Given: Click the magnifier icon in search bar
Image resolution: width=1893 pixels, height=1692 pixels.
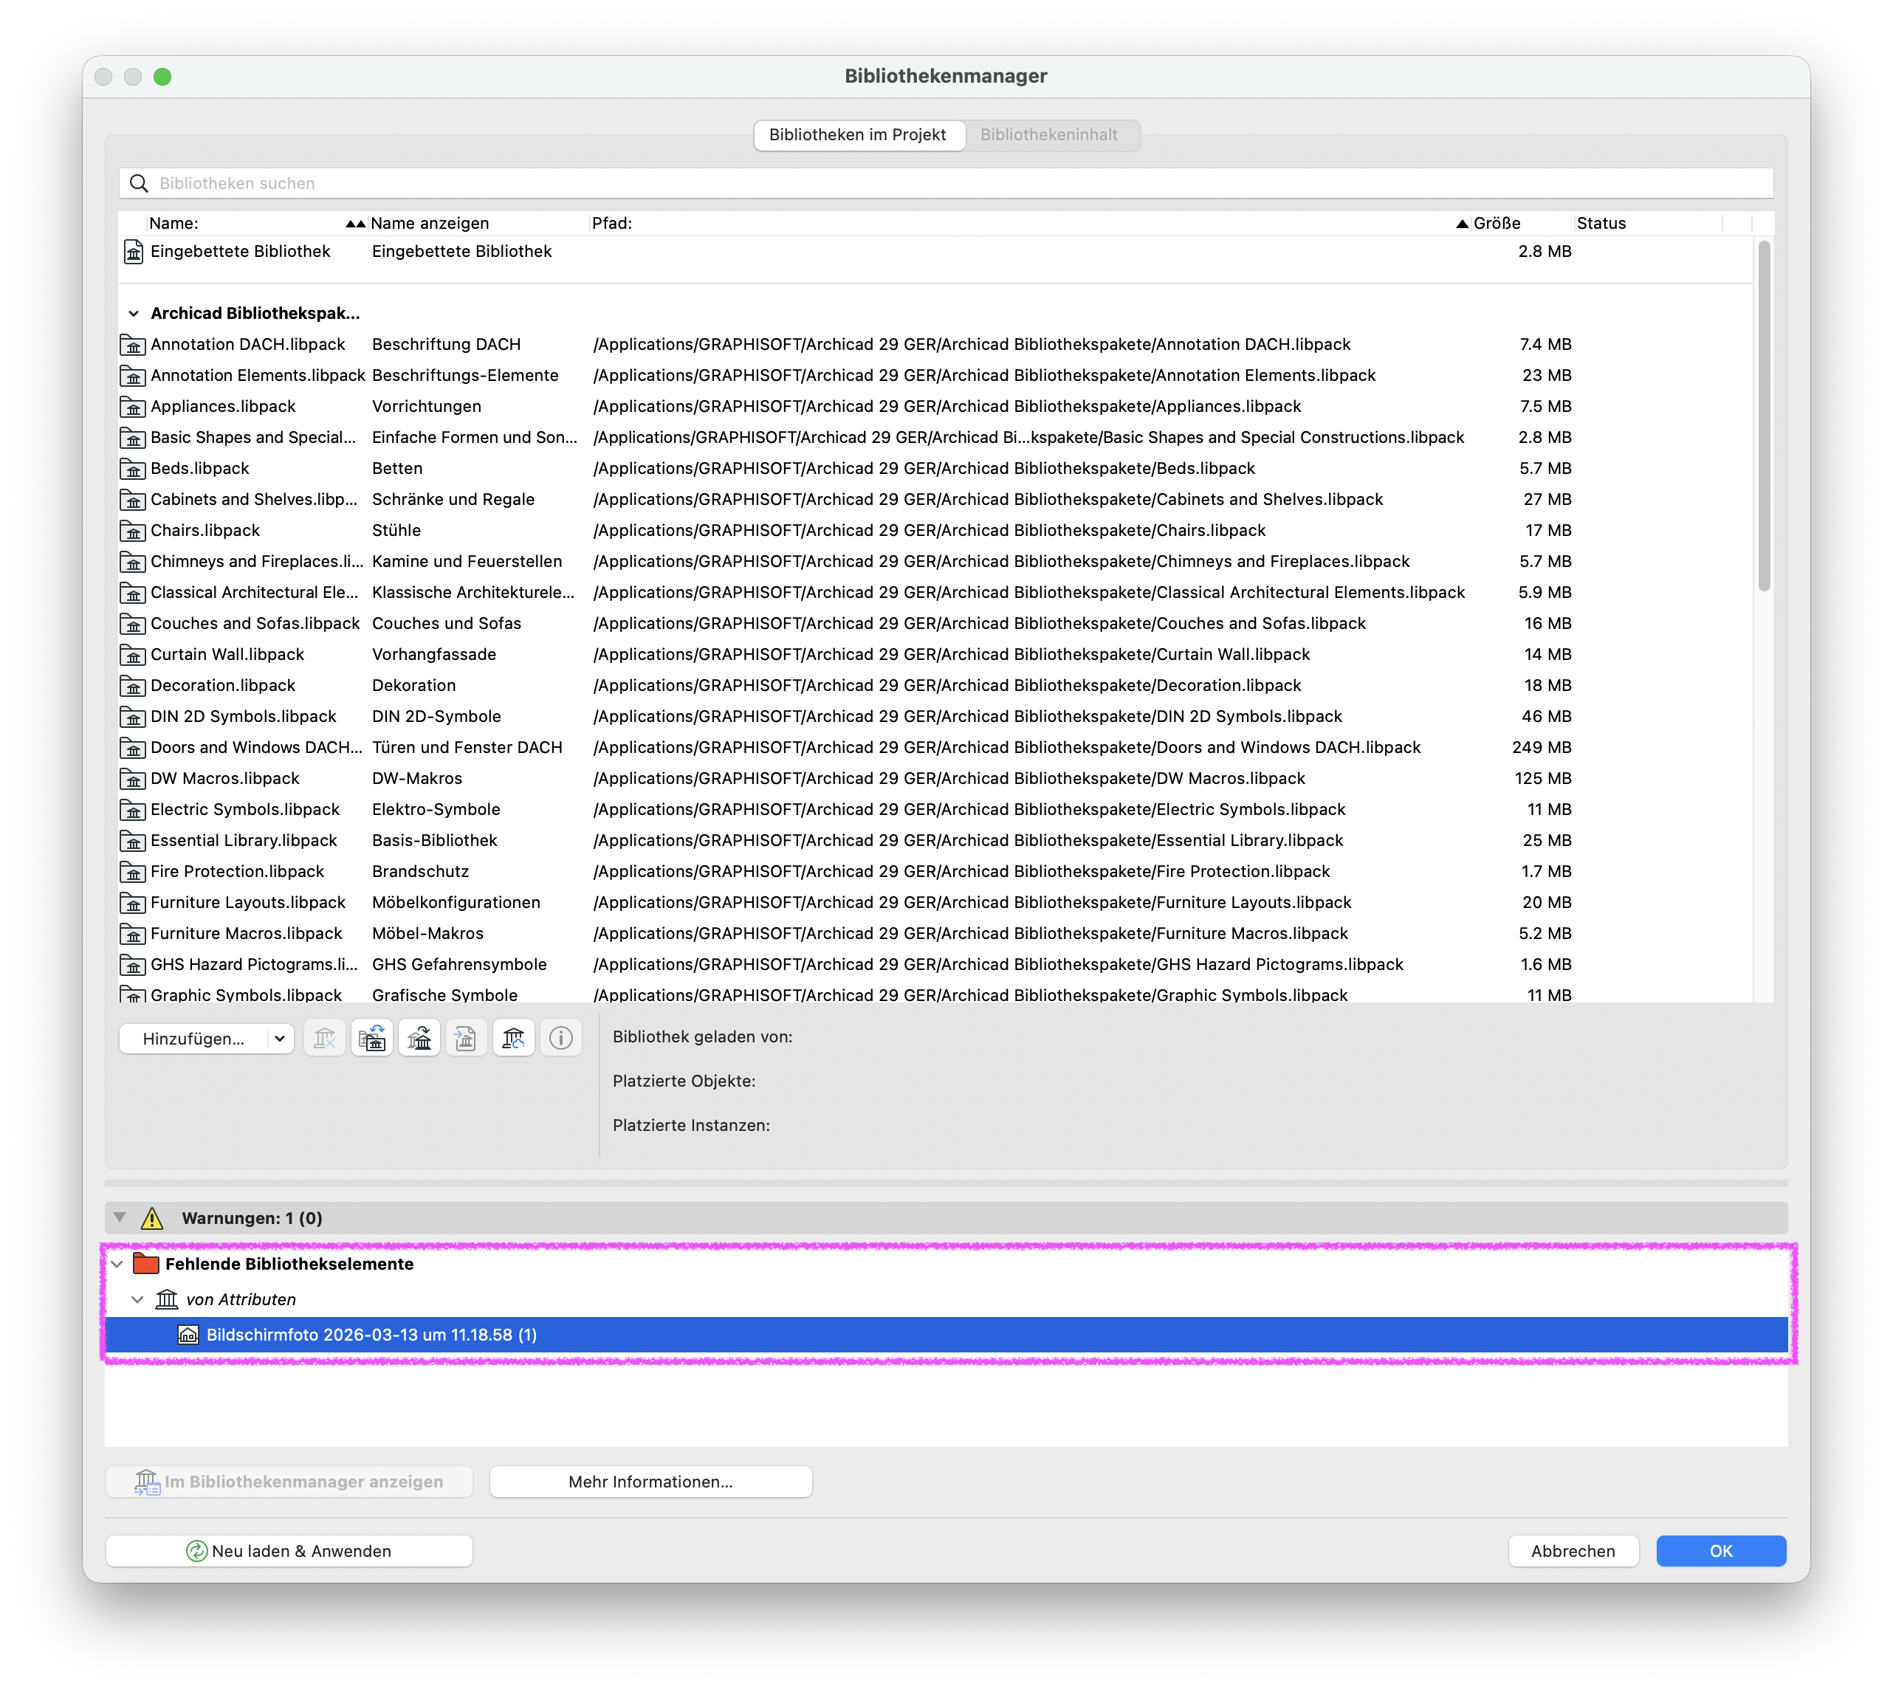Looking at the screenshot, I should (139, 183).
